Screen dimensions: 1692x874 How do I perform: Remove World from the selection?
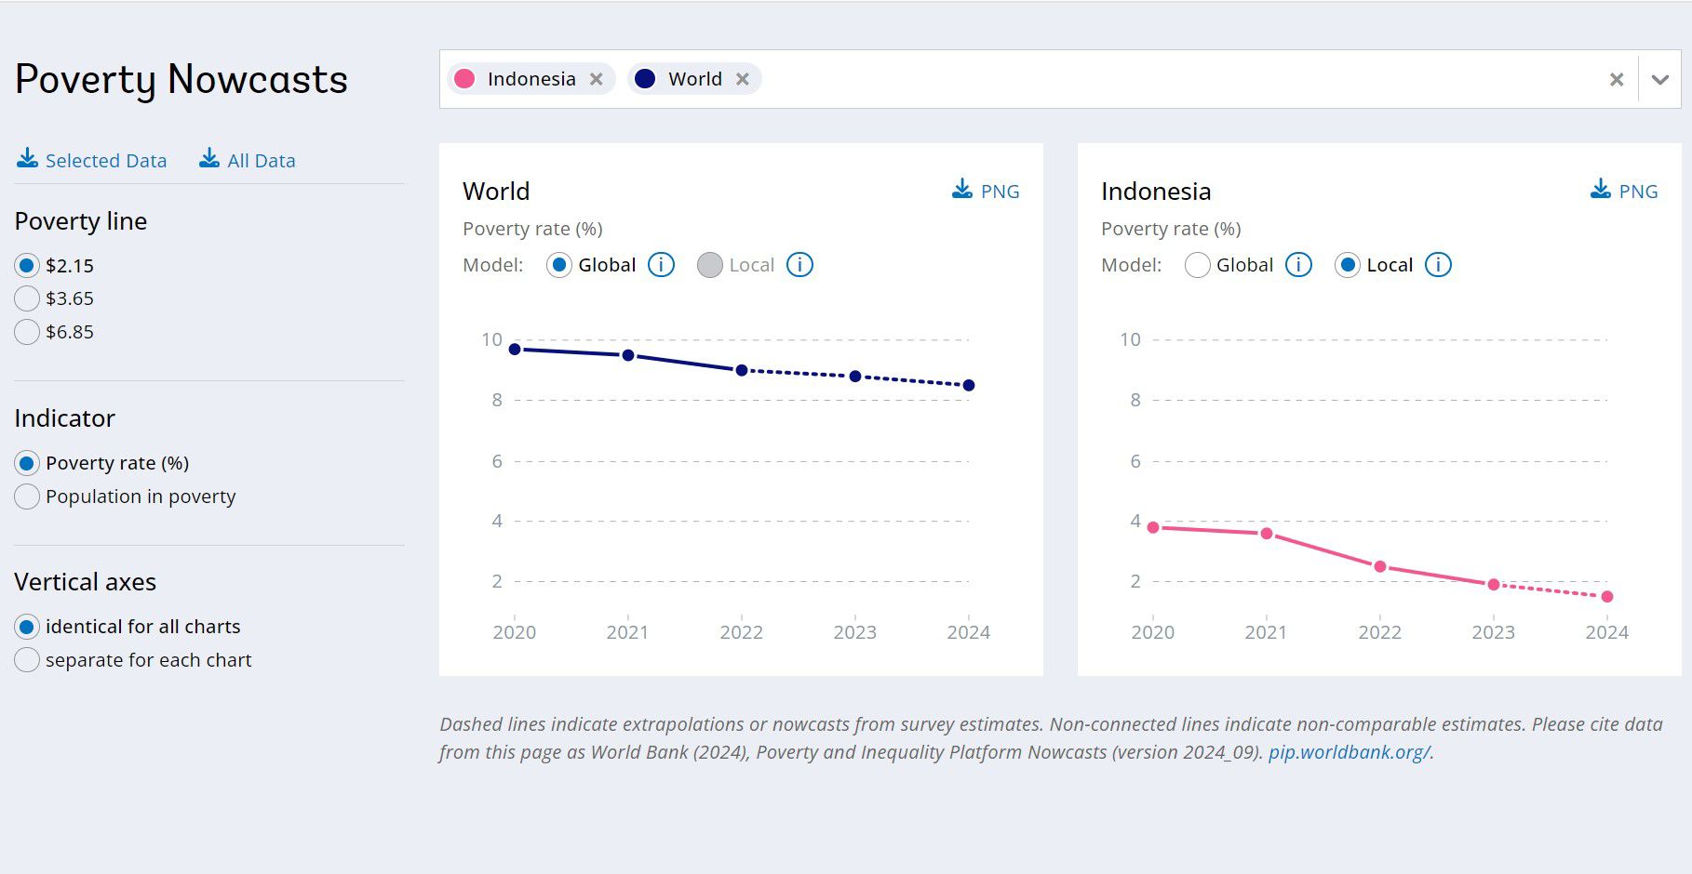742,78
